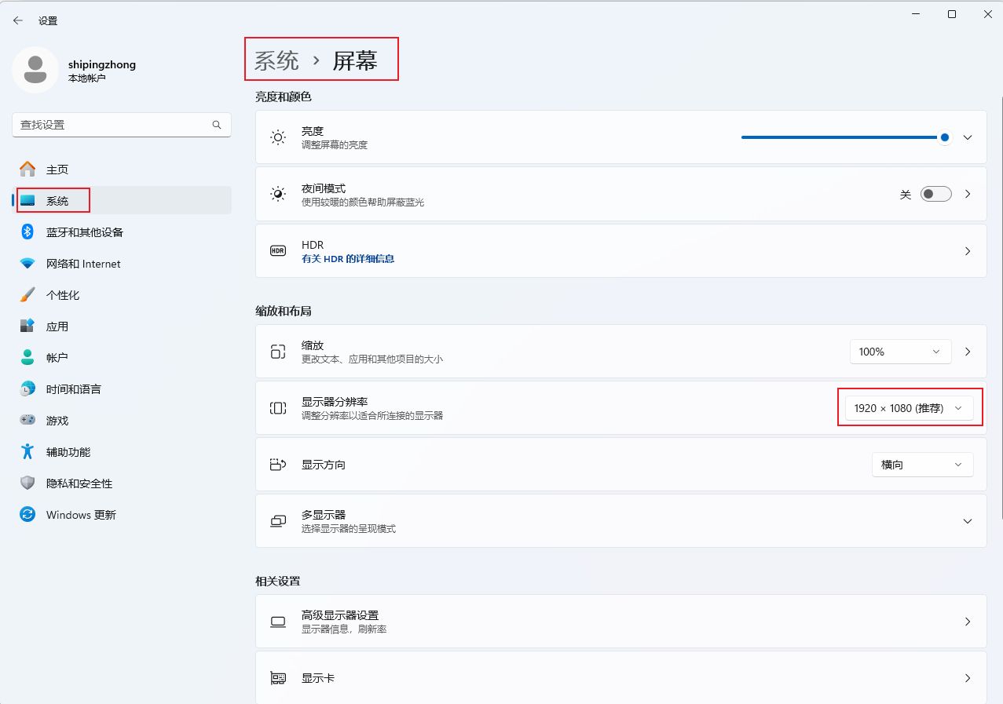Select 主页 (Home) in the sidebar

coord(57,170)
